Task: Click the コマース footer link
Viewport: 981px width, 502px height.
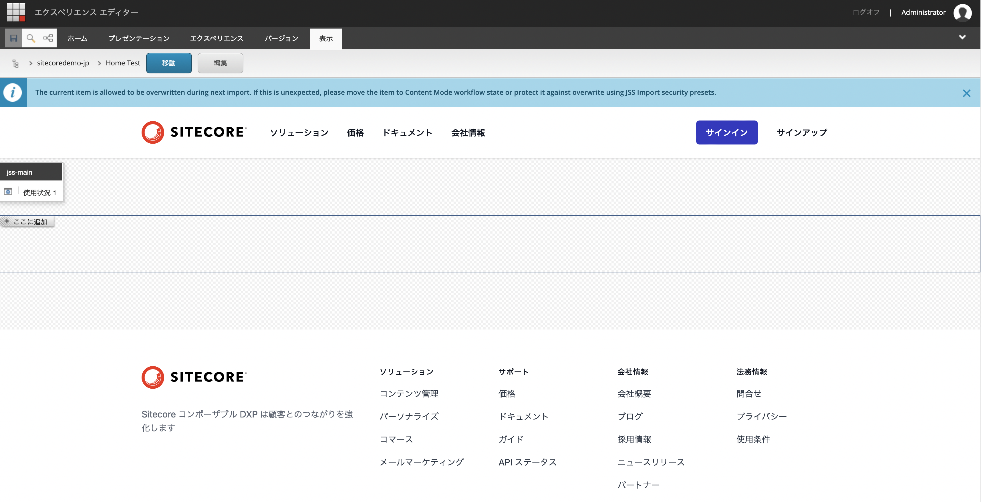Action: (x=396, y=439)
